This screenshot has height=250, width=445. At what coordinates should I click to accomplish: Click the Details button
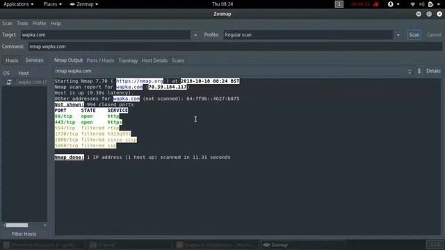433,71
